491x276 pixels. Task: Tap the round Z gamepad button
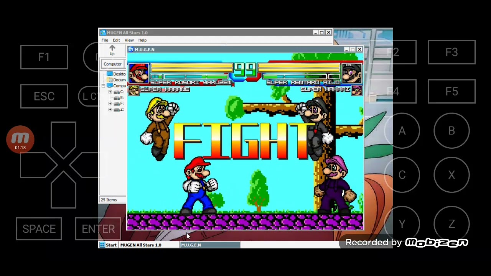coord(451,224)
